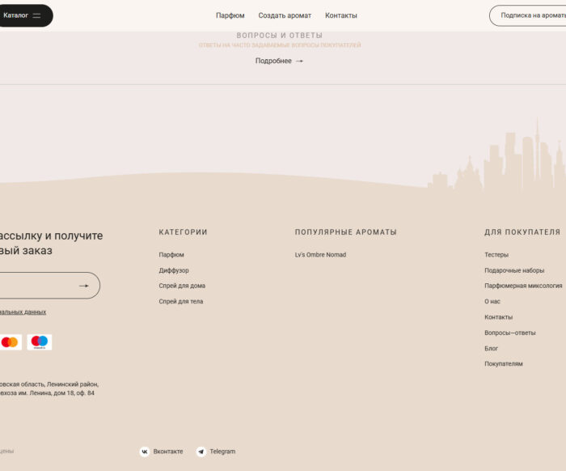Image resolution: width=566 pixels, height=471 pixels.
Task: Open the personal data policy link
Action: click(x=23, y=312)
